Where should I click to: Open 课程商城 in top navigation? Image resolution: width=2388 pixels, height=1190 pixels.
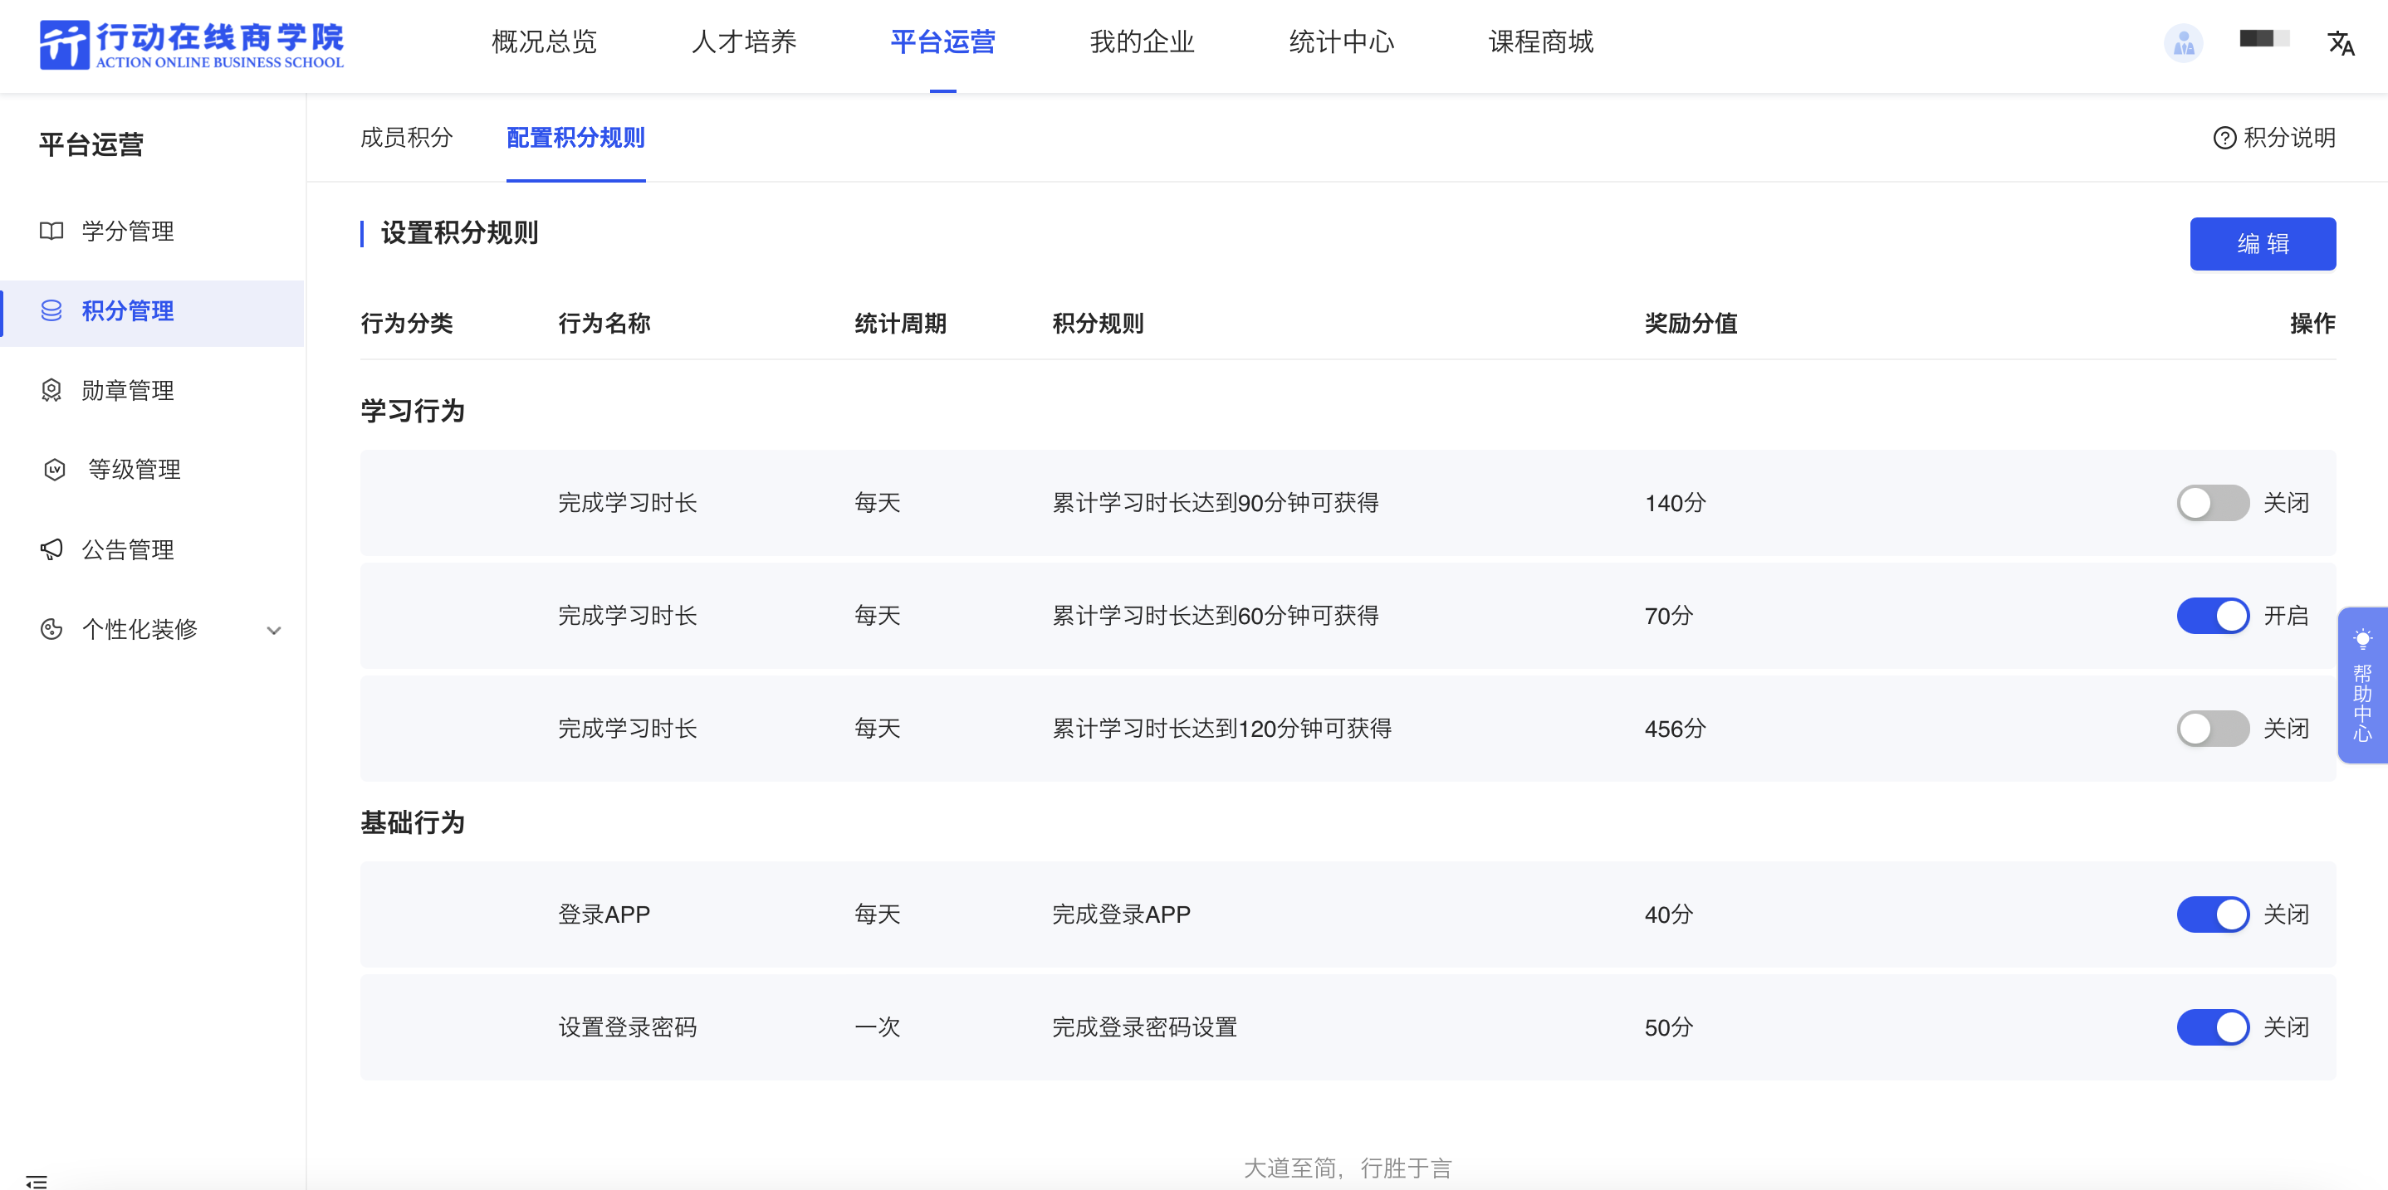[x=1541, y=42]
